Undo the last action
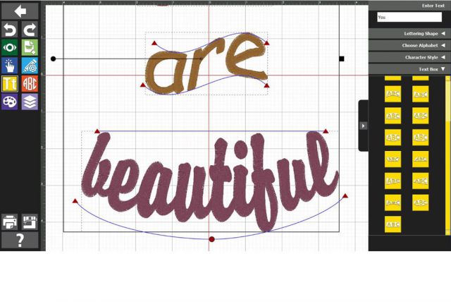The height and width of the screenshot is (302, 451). pyautogui.click(x=10, y=30)
